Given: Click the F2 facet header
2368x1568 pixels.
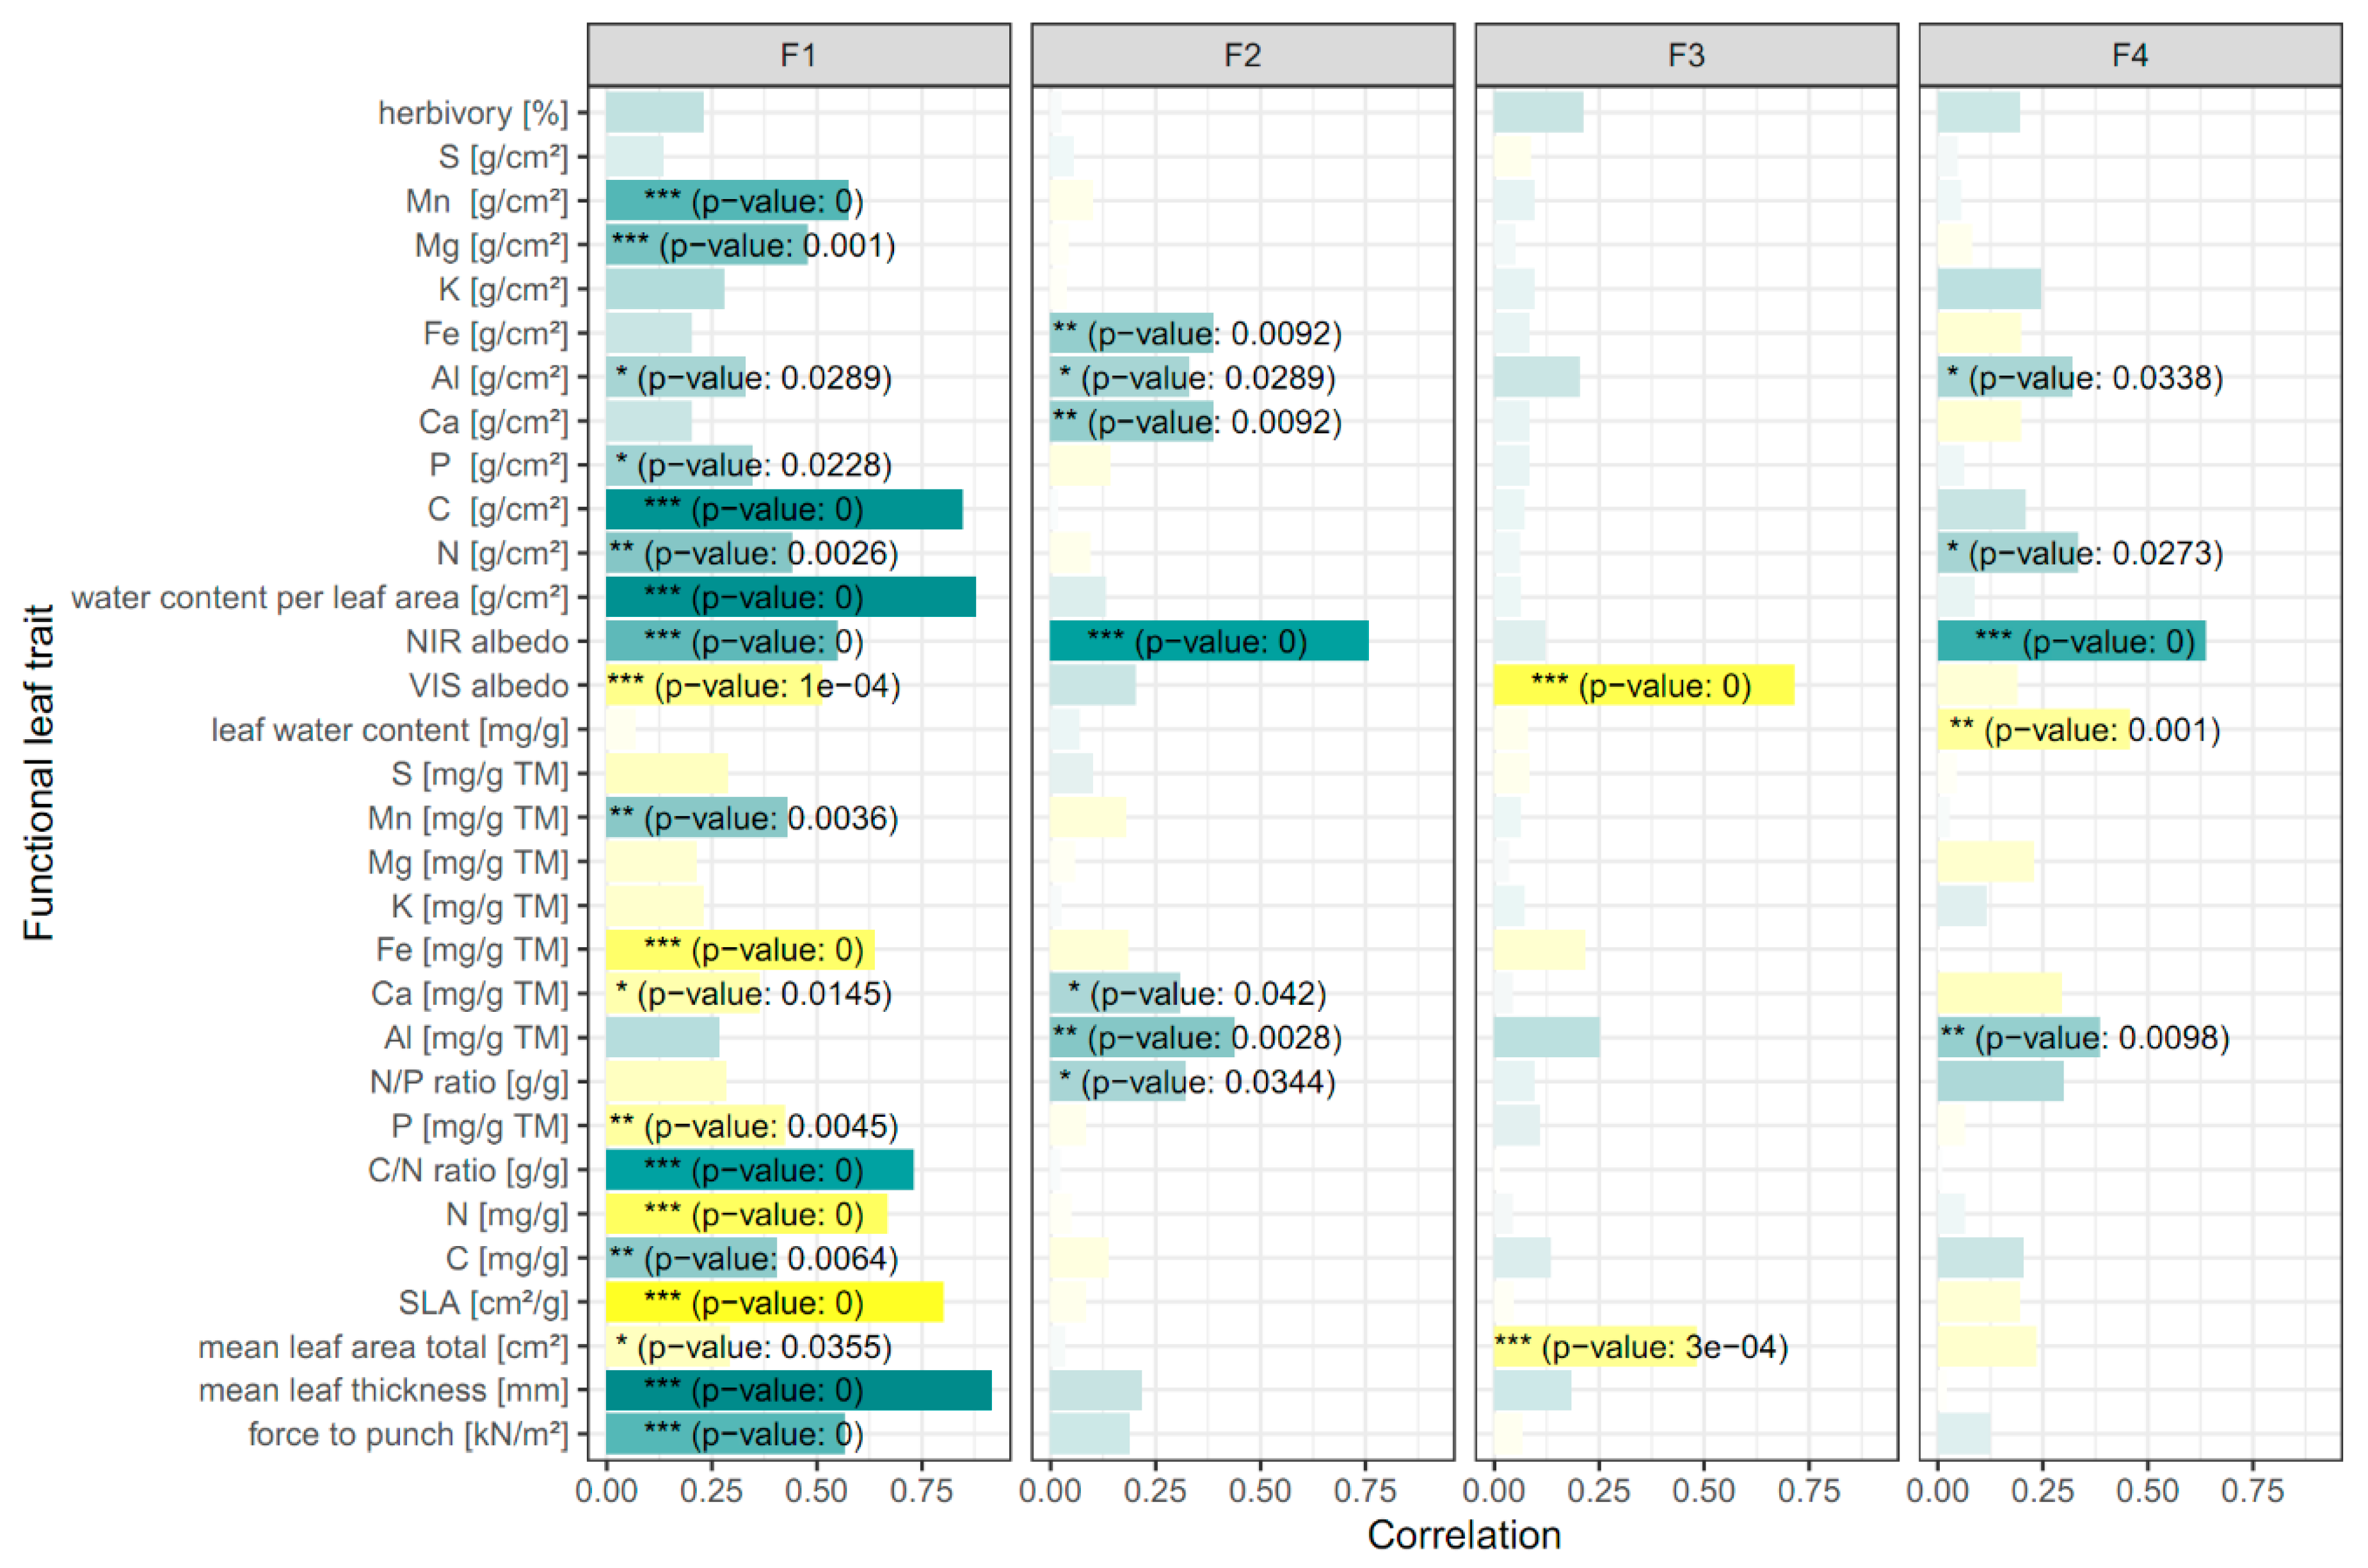Looking at the screenshot, I should [x=1242, y=55].
